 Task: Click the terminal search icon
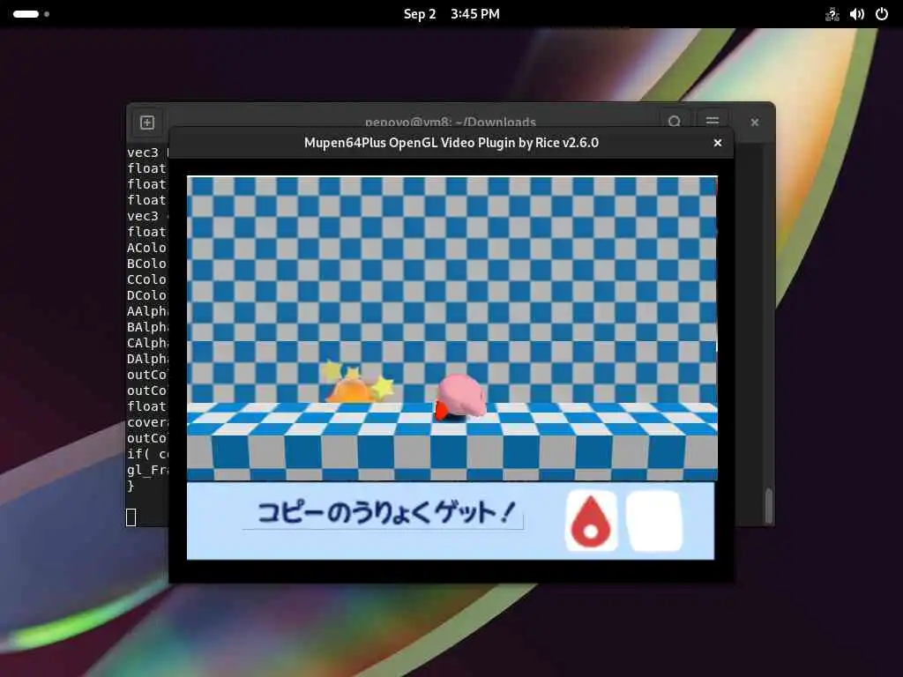click(675, 120)
